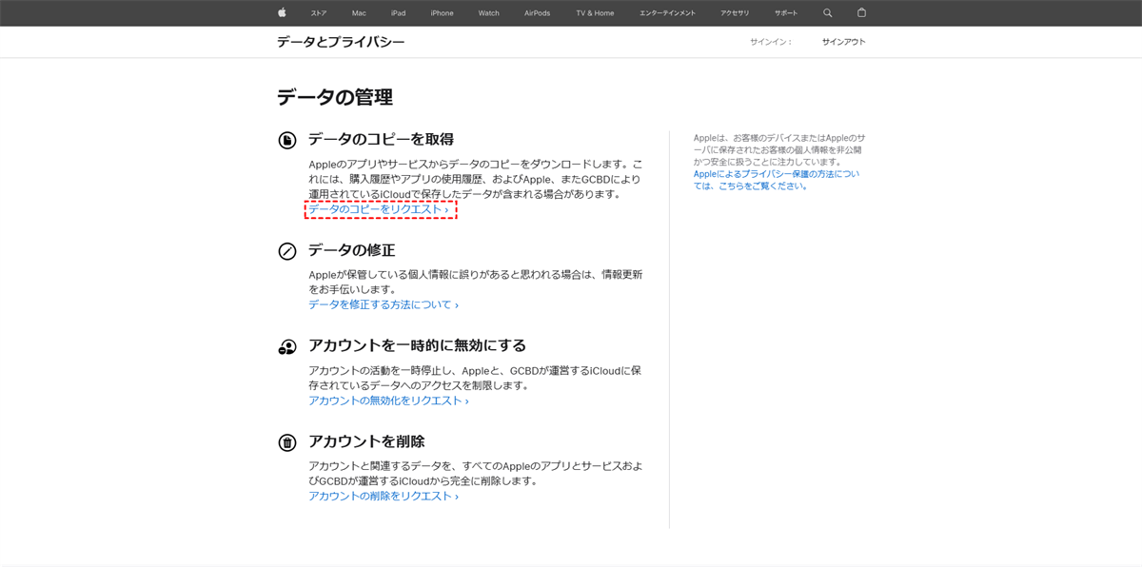Click the アカウントを削除 heading
This screenshot has height=567, width=1142.
point(366,441)
